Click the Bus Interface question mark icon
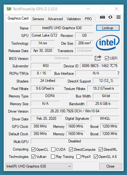The height and width of the screenshot is (175, 127). pos(118,73)
